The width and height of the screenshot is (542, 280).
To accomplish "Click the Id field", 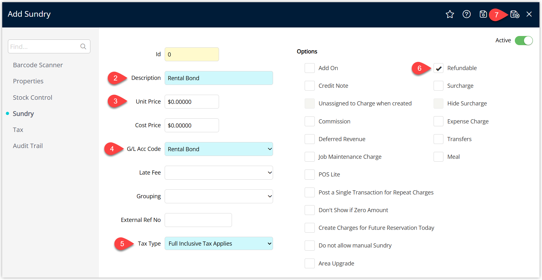I will click(192, 54).
